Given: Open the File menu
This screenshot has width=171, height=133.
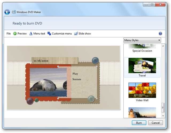Looking at the screenshot, I should click(x=9, y=34).
